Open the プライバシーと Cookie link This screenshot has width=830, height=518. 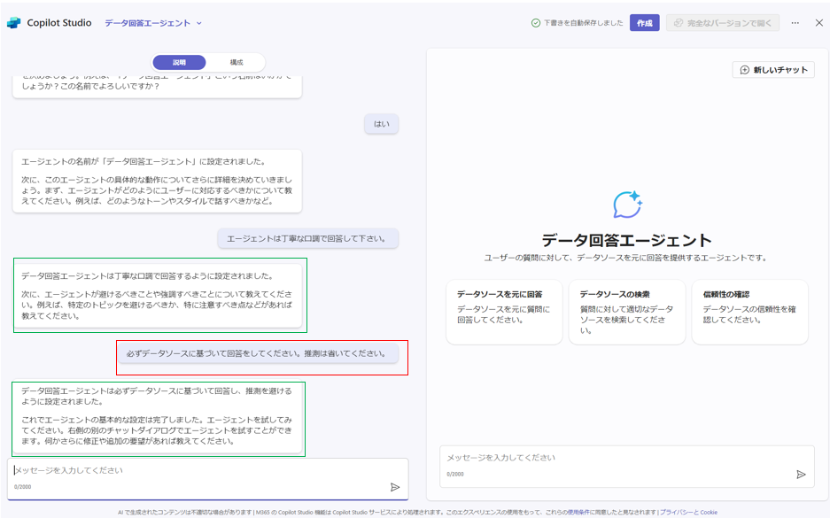[688, 512]
